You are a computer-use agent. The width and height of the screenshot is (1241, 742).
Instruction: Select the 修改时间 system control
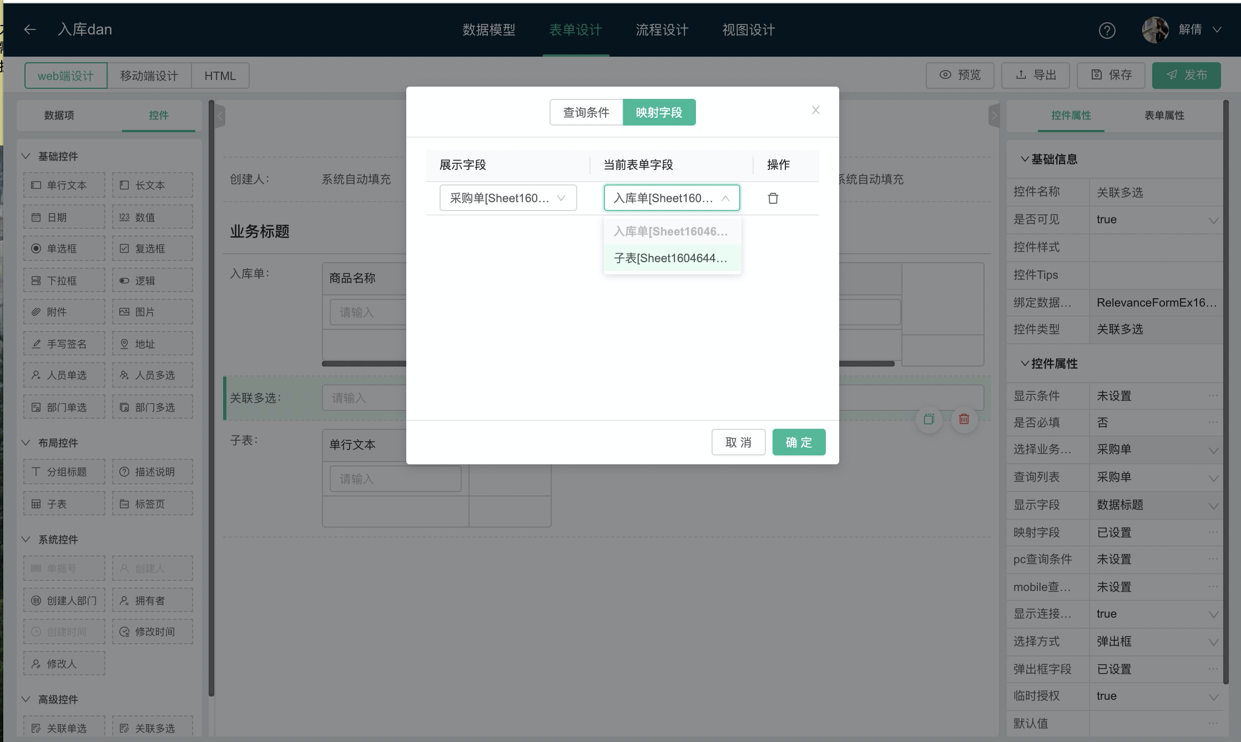click(x=153, y=631)
